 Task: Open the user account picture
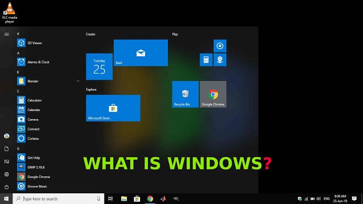point(6,136)
